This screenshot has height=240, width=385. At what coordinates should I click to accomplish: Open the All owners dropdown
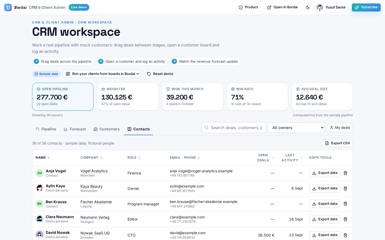(296, 128)
